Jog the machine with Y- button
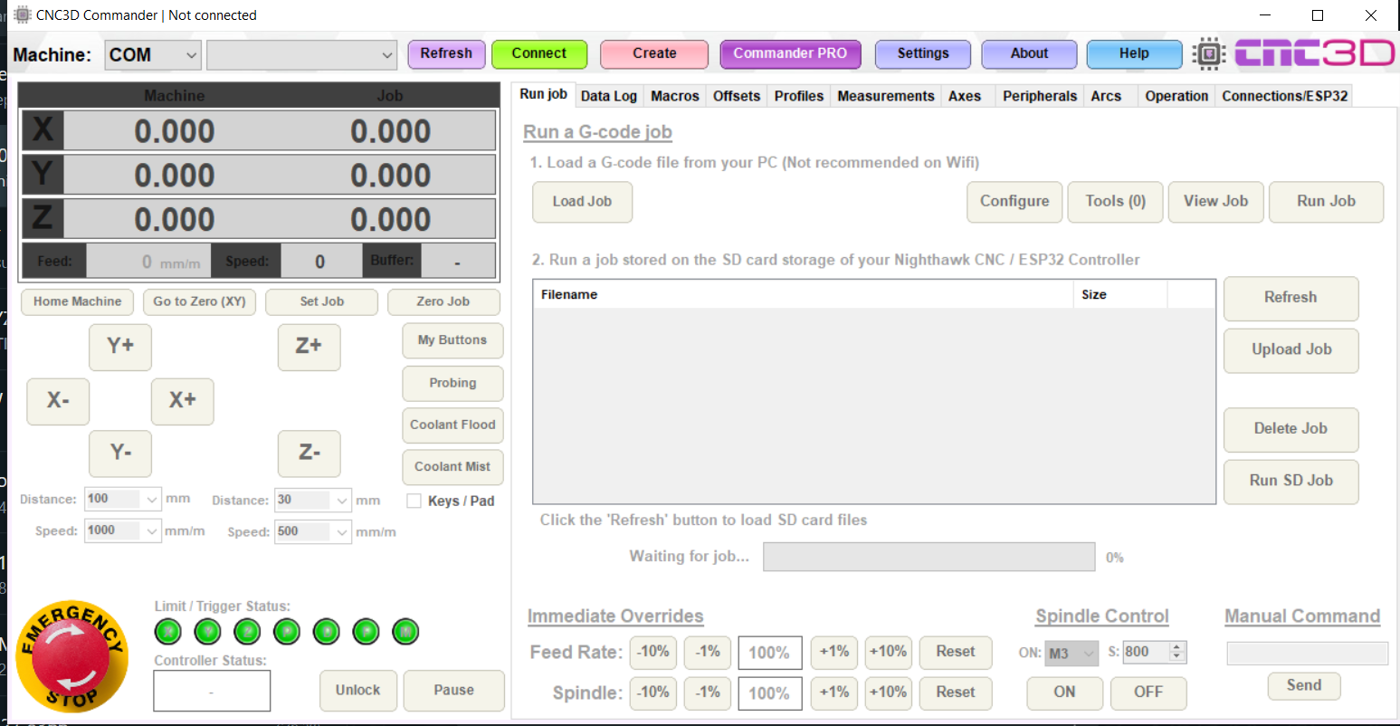1400x726 pixels. 120,453
